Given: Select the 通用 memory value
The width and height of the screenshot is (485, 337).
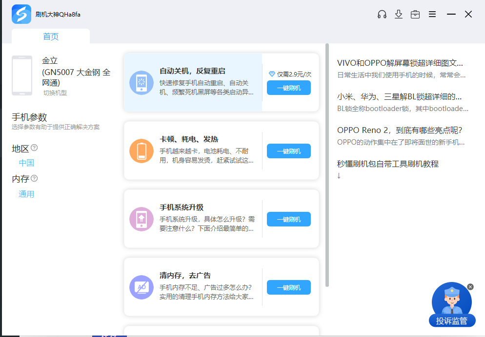Looking at the screenshot, I should click(26, 194).
